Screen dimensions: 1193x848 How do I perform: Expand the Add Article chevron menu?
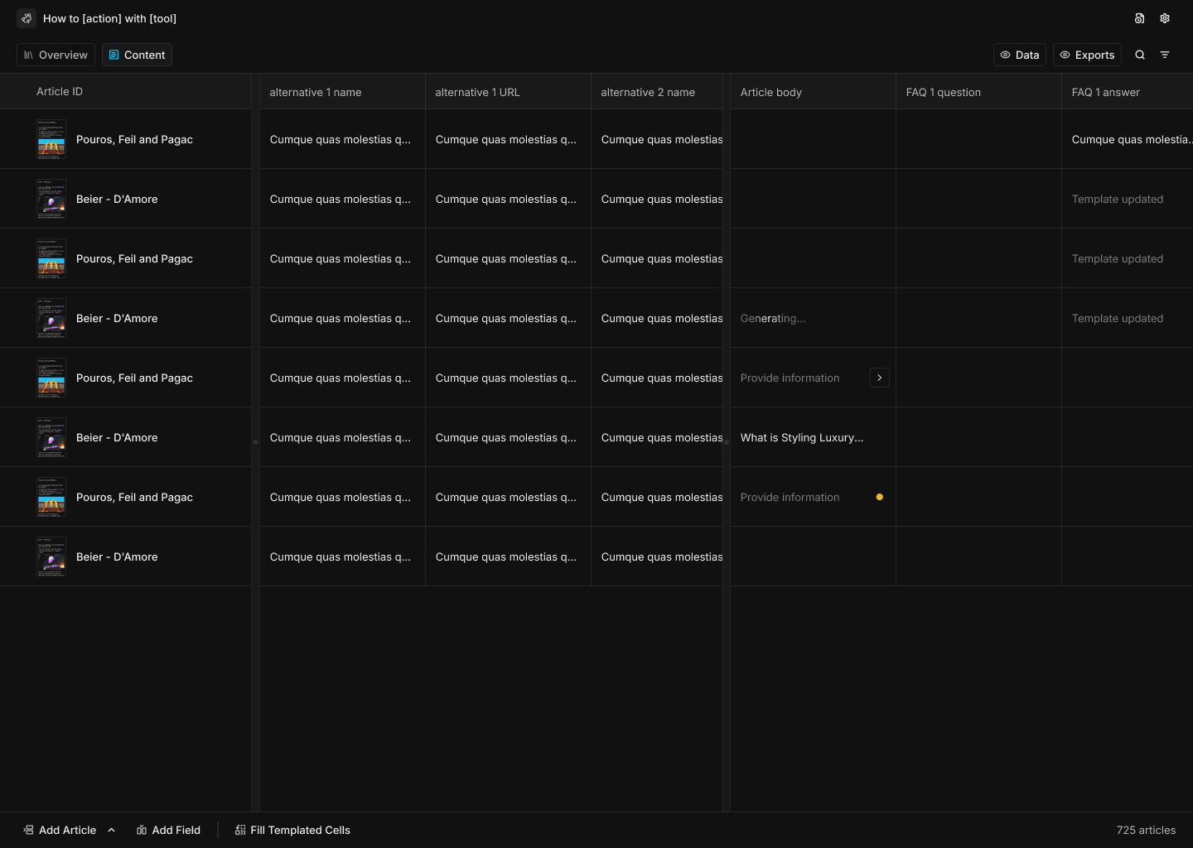click(111, 830)
